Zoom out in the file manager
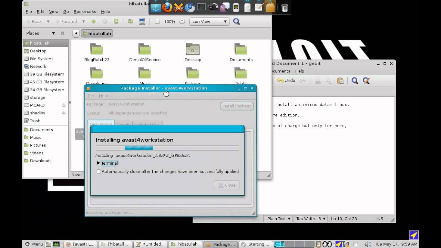The width and height of the screenshot is (441, 248). click(157, 21)
